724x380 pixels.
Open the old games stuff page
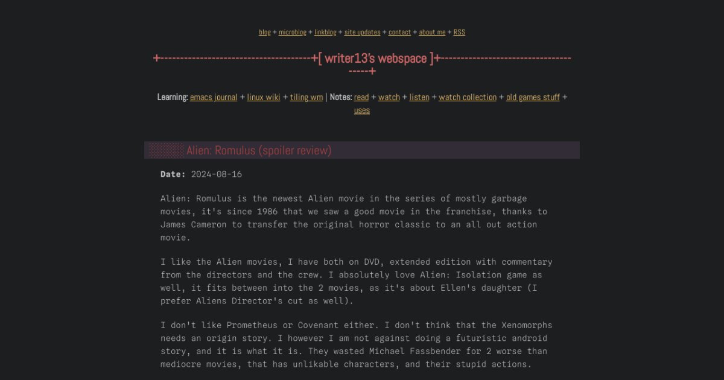click(533, 97)
